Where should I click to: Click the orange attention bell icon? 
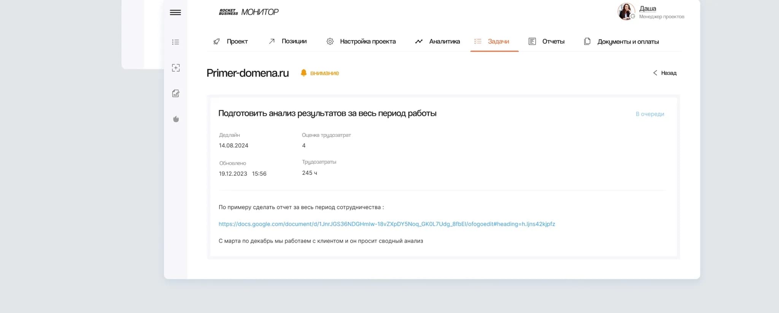pos(304,73)
